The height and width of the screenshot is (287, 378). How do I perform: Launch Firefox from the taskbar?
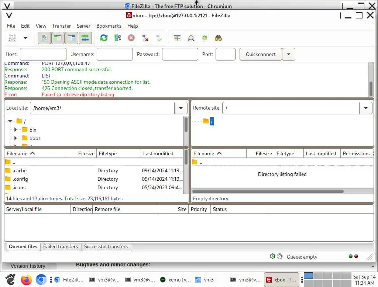click(x=27, y=280)
